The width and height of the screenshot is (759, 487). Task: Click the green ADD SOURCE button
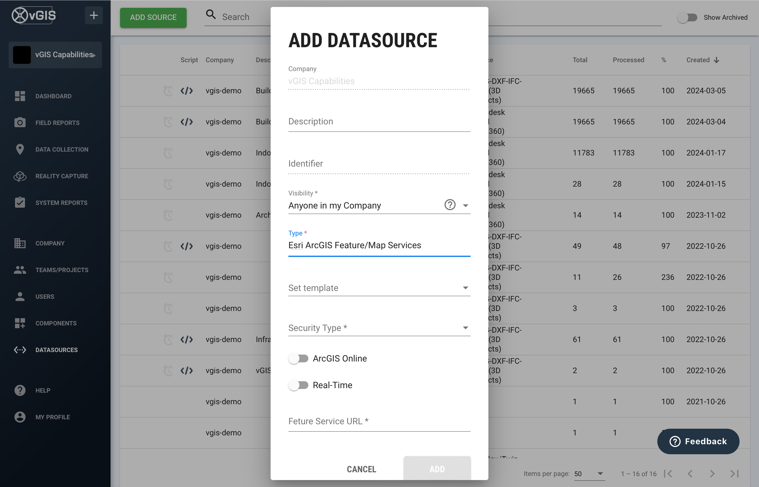(153, 17)
